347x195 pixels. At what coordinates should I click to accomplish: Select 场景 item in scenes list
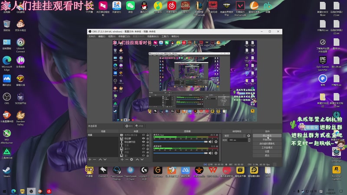(x=103, y=135)
